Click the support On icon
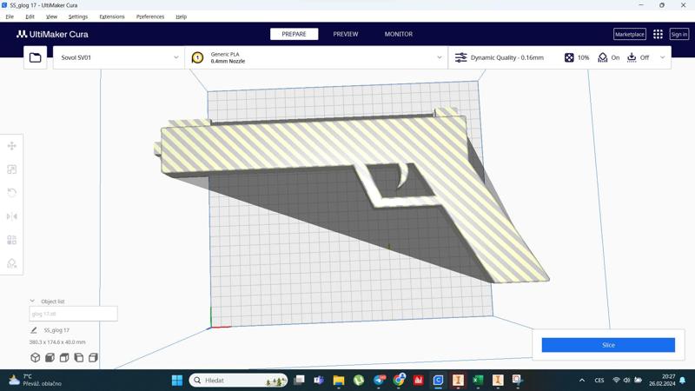Screen dimensions: 695x391 (602, 57)
